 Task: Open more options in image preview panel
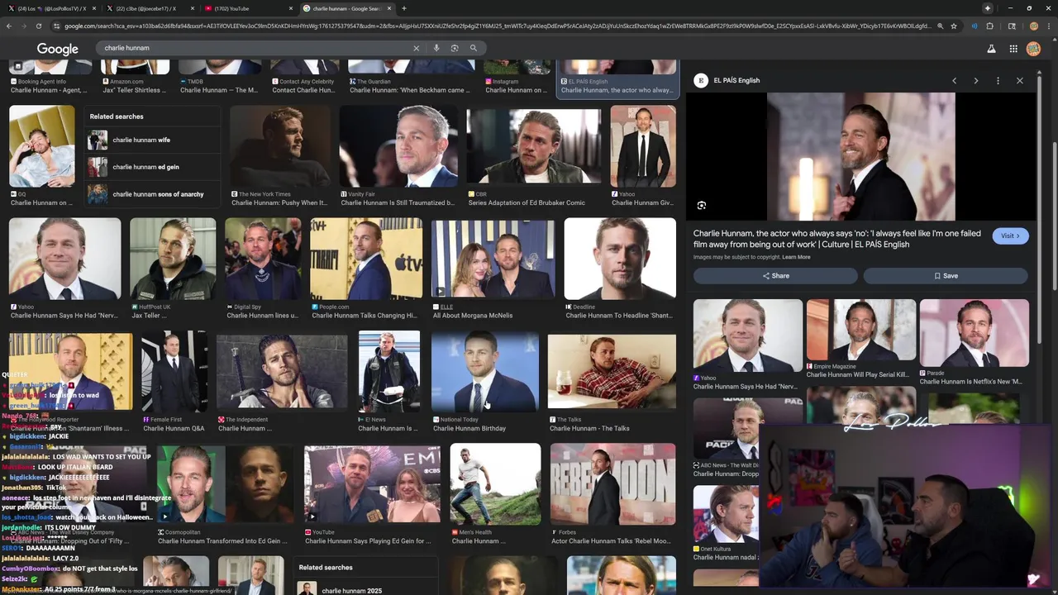pos(998,80)
